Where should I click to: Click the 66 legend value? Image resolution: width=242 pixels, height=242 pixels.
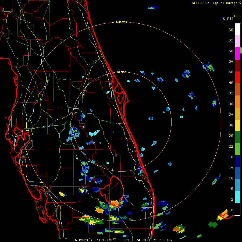tap(231, 30)
